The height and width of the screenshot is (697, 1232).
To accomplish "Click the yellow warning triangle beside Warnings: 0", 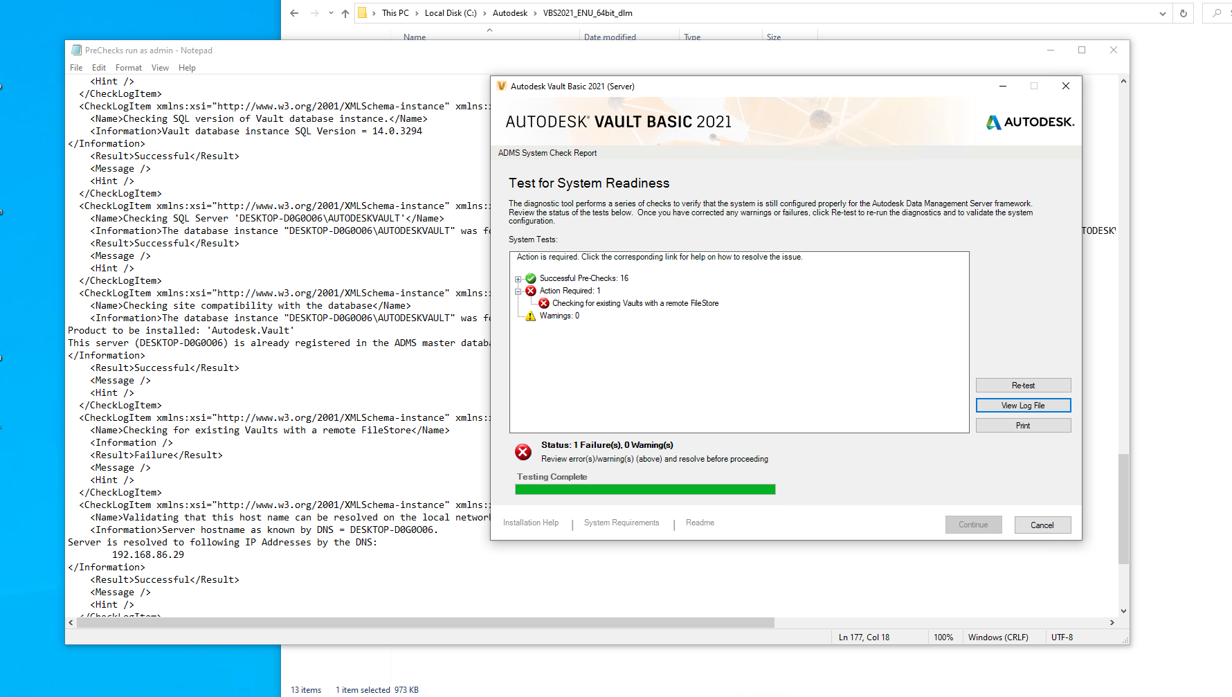I will [529, 316].
